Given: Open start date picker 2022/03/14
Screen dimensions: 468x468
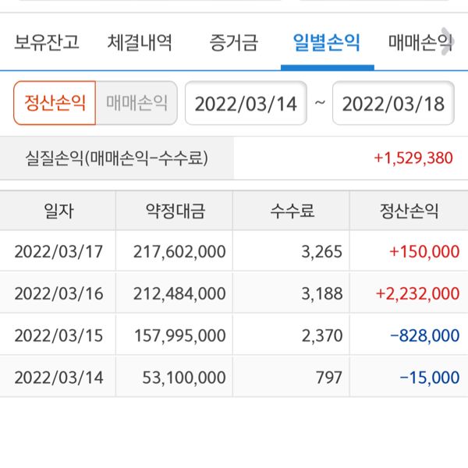Looking at the screenshot, I should (x=246, y=104).
